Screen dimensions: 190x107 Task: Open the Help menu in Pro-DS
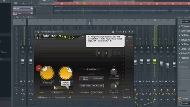[x=130, y=37]
